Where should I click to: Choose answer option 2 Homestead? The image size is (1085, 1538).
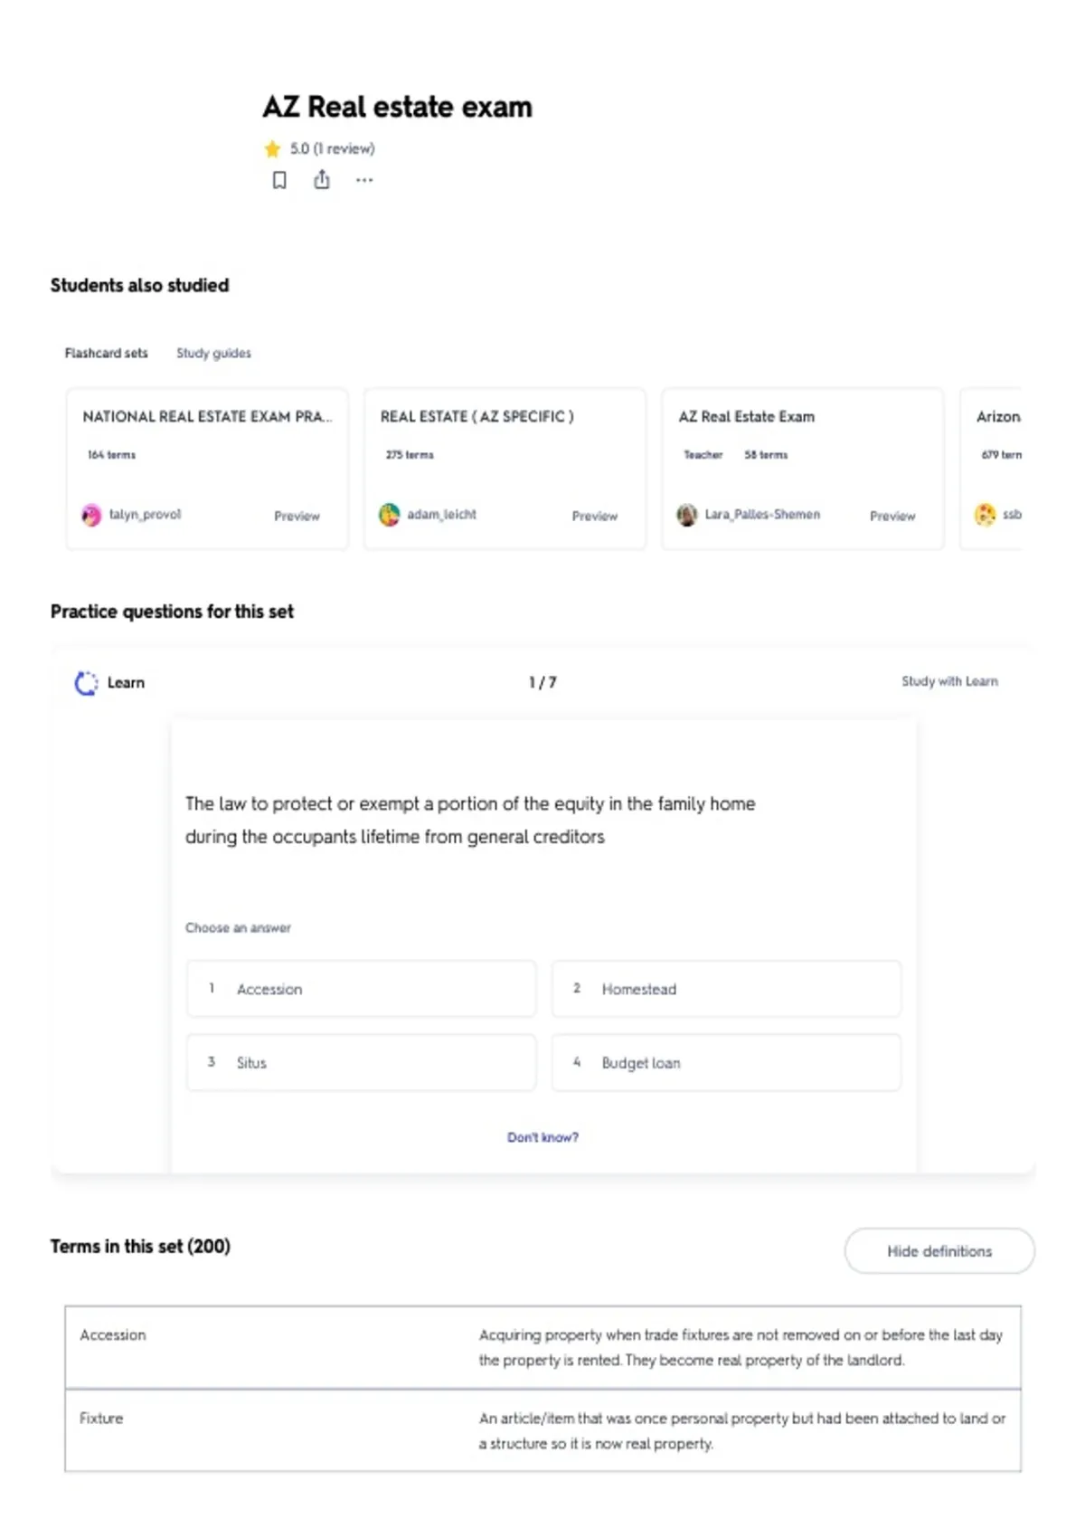click(727, 989)
